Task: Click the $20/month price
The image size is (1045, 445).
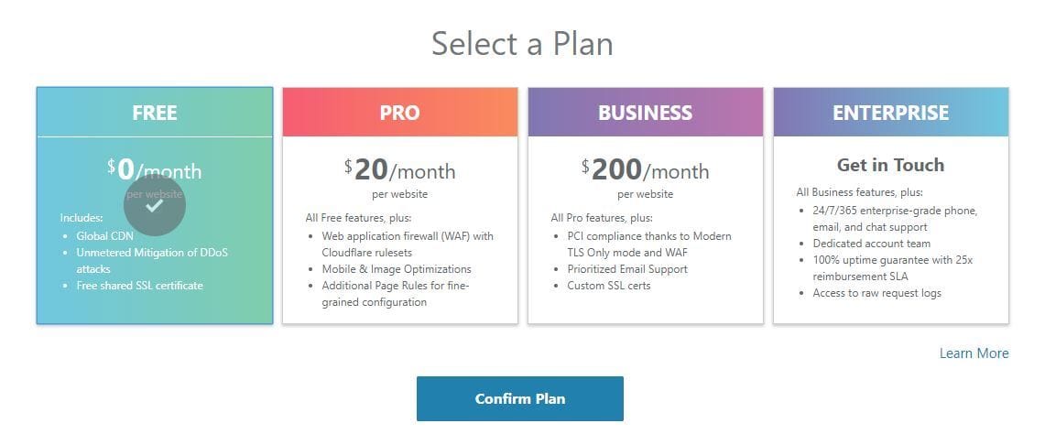Action: pyautogui.click(x=399, y=170)
